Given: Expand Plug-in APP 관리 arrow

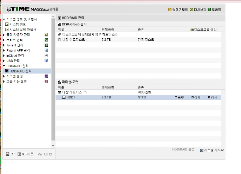Looking at the screenshot, I should pyautogui.click(x=4, y=50).
